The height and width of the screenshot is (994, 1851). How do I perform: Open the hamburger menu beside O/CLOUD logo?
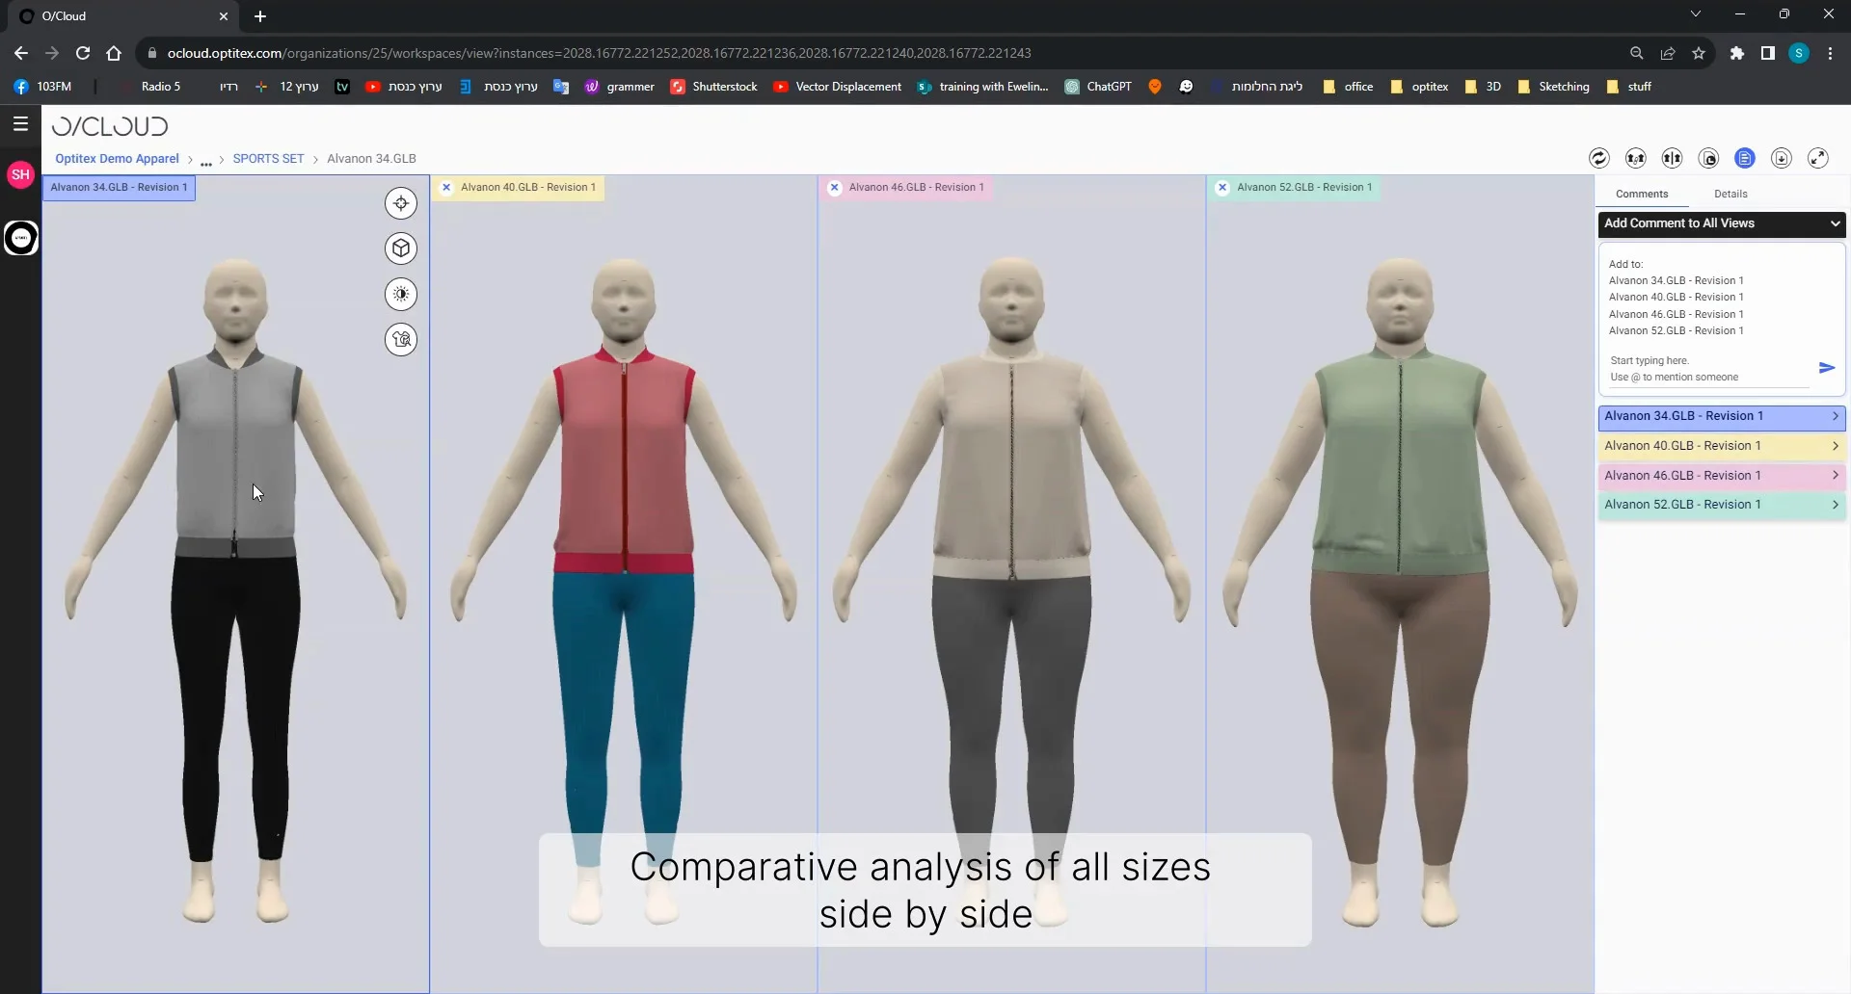[x=20, y=123]
